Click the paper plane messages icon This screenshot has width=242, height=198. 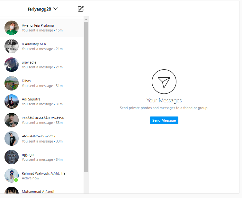coord(164,82)
